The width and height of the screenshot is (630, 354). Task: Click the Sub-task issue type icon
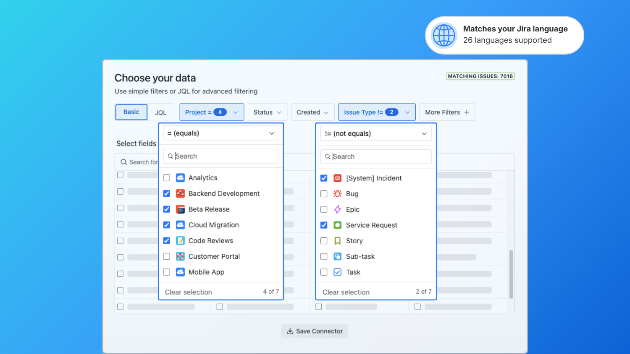[337, 256]
